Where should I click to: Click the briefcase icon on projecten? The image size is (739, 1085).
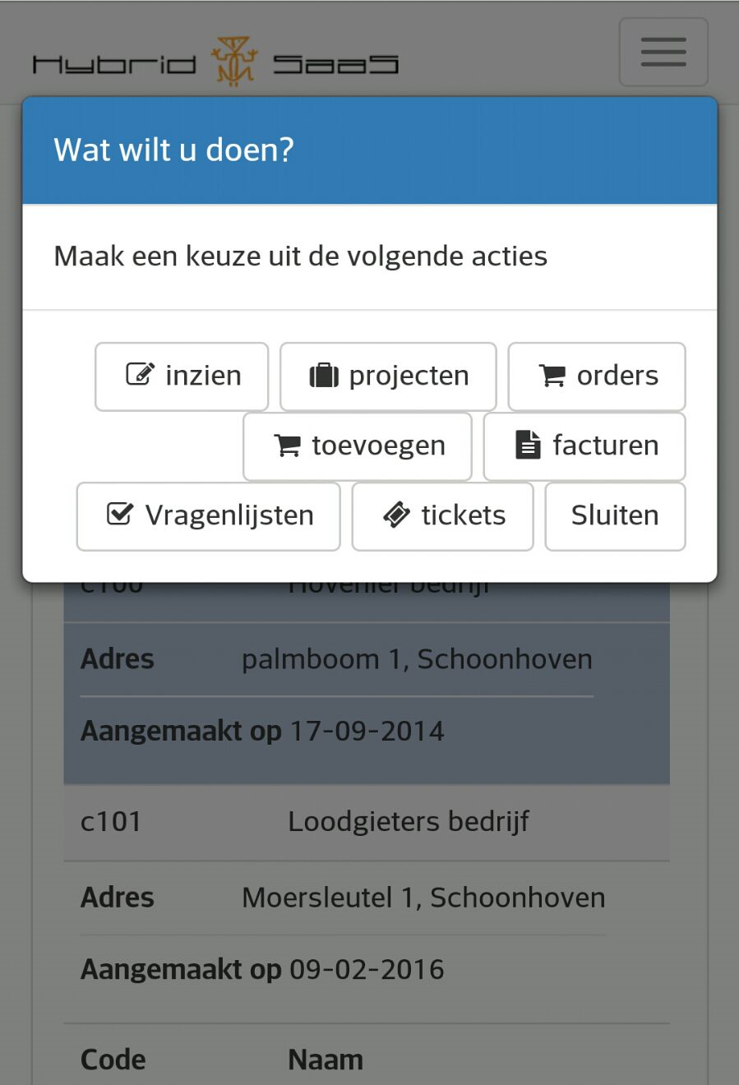pyautogui.click(x=324, y=376)
